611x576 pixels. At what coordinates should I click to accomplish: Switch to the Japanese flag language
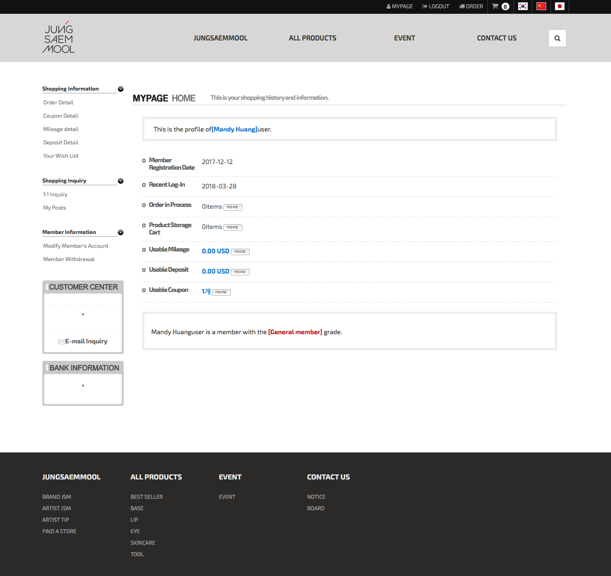tap(560, 6)
